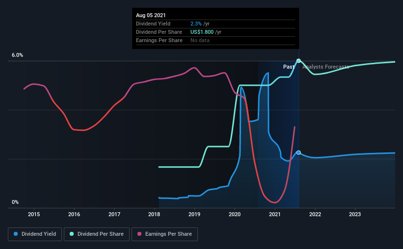Click the 2023 x-axis label
The image size is (403, 249).
pyautogui.click(x=355, y=214)
